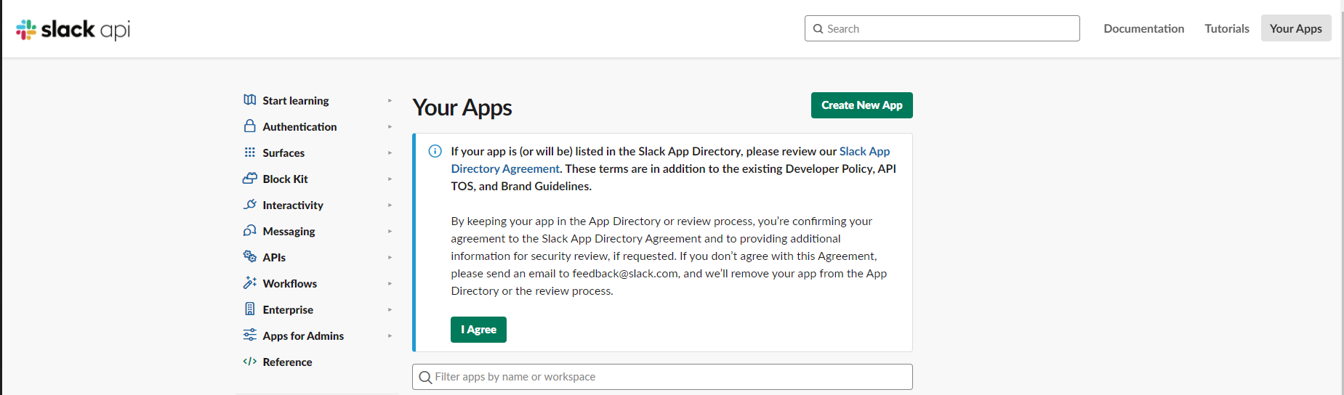Expand the Authentication section arrow
The height and width of the screenshot is (395, 1344).
point(390,127)
